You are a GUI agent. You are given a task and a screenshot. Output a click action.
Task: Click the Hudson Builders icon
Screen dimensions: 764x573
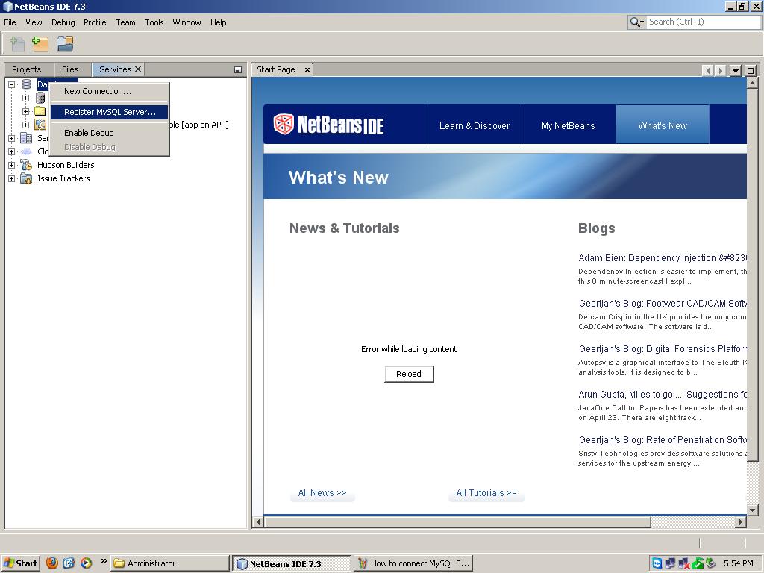(x=26, y=165)
